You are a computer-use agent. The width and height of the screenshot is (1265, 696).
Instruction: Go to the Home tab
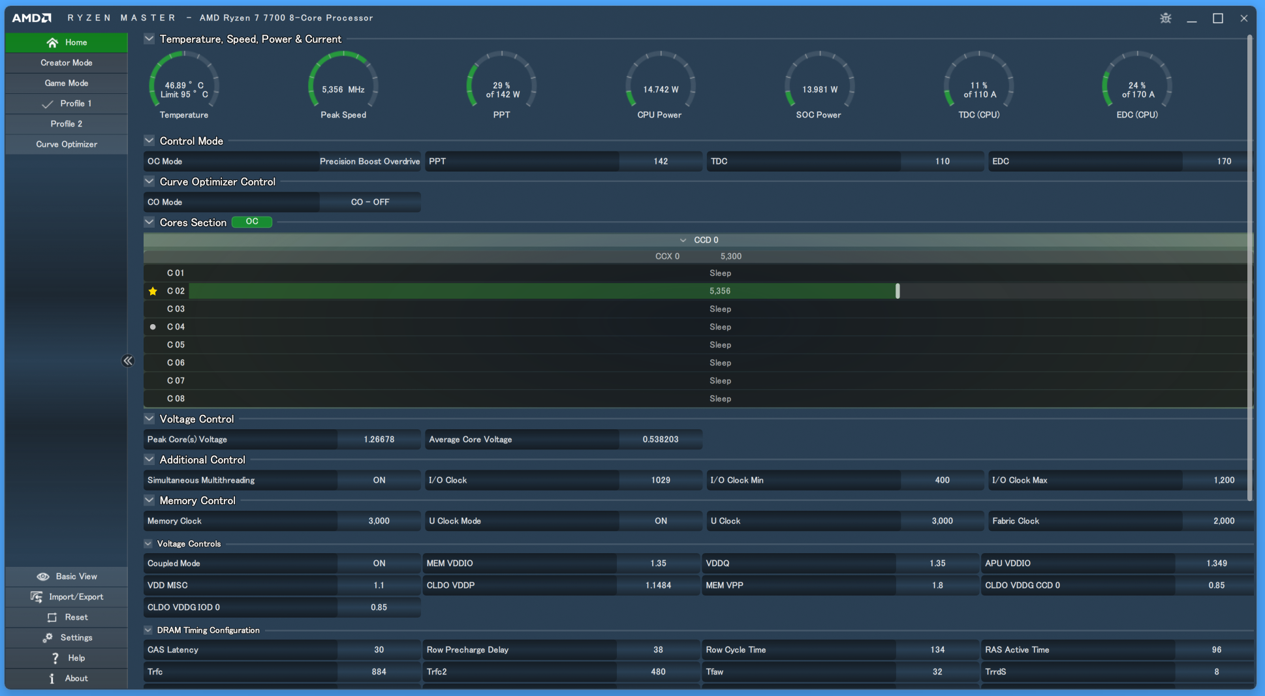[x=67, y=42]
